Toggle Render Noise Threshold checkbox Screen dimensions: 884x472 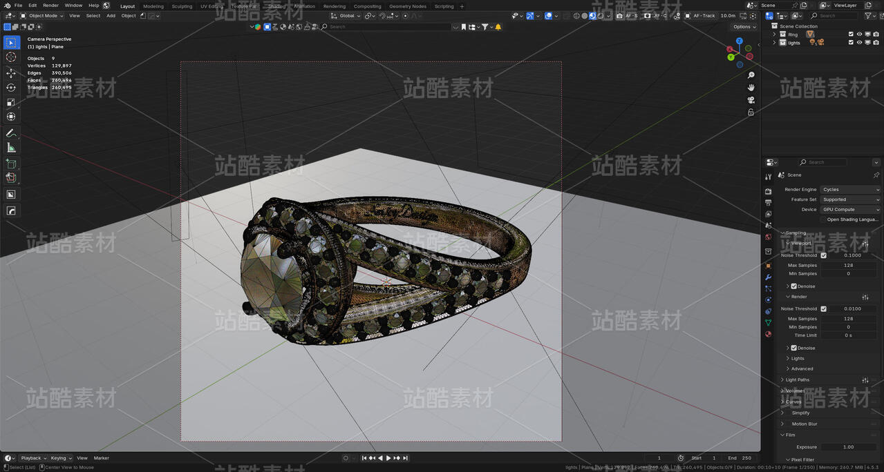823,308
